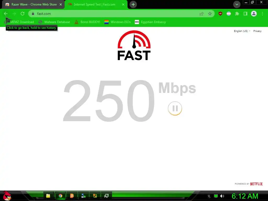Open the Windows ISOs bookmark
The height and width of the screenshot is (201, 268).
[x=118, y=22]
